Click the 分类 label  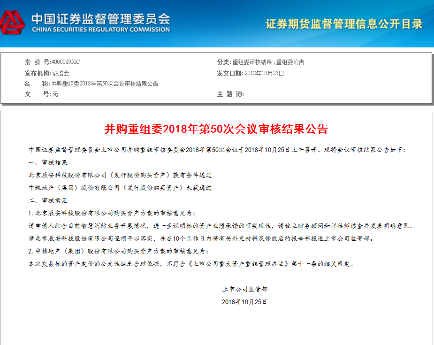click(x=224, y=62)
